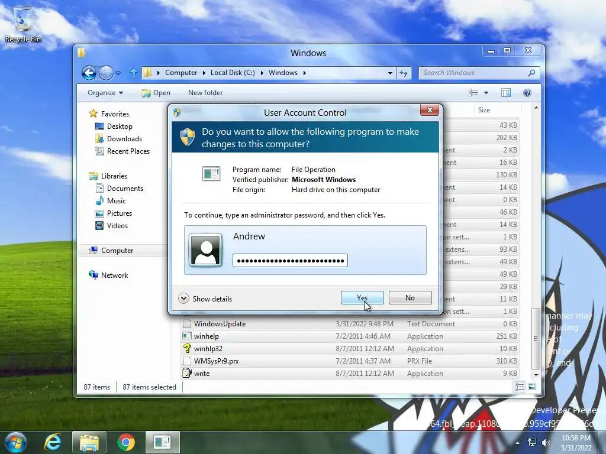Click the Computer breadcrumb in address bar
This screenshot has width=606, height=454.
tap(181, 73)
